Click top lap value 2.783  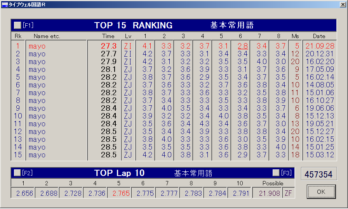point(193,193)
